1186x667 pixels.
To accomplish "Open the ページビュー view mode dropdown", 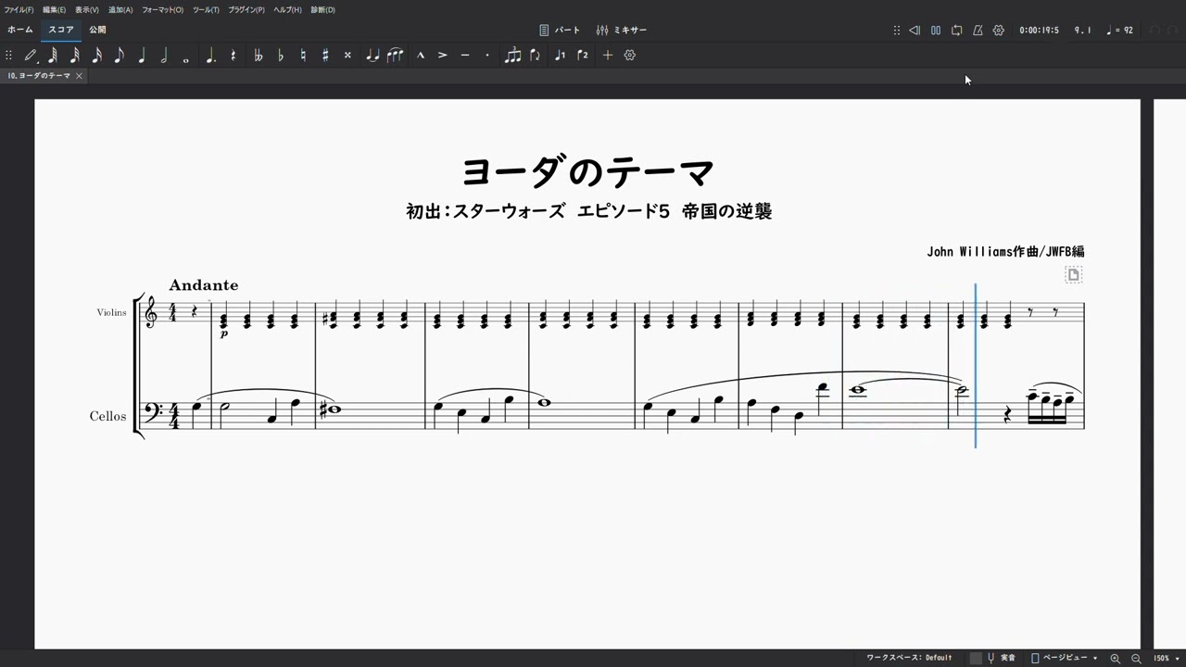I will pos(1065,658).
